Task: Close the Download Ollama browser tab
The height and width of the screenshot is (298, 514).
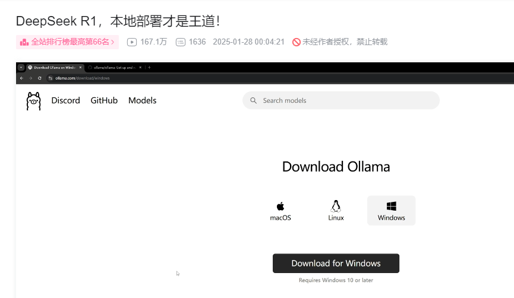Action: pyautogui.click(x=80, y=68)
